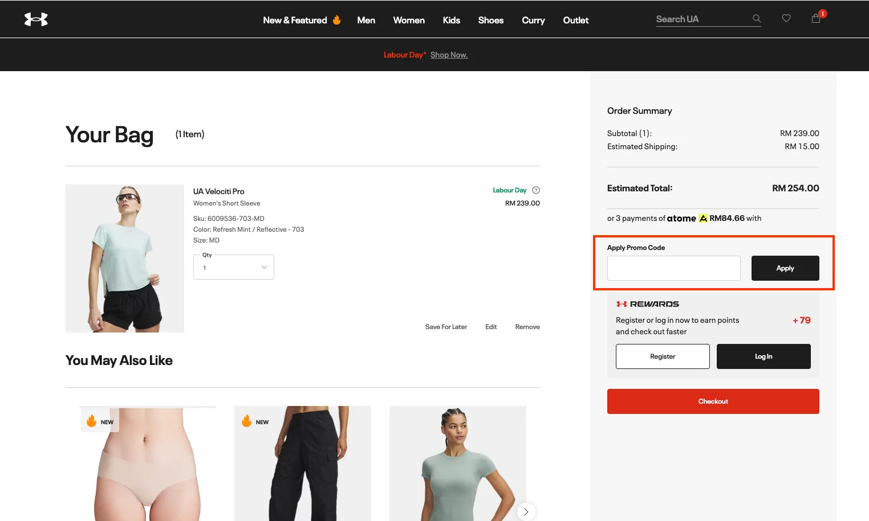This screenshot has height=521, width=869.
Task: Click the UA Velociti Pro product title
Action: 218,191
